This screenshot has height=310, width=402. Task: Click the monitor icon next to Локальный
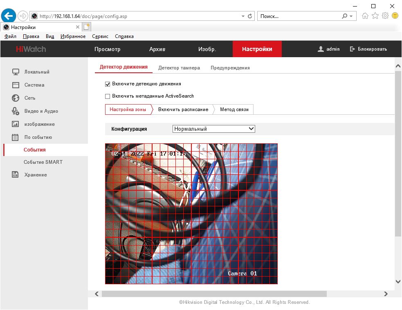[x=16, y=72]
